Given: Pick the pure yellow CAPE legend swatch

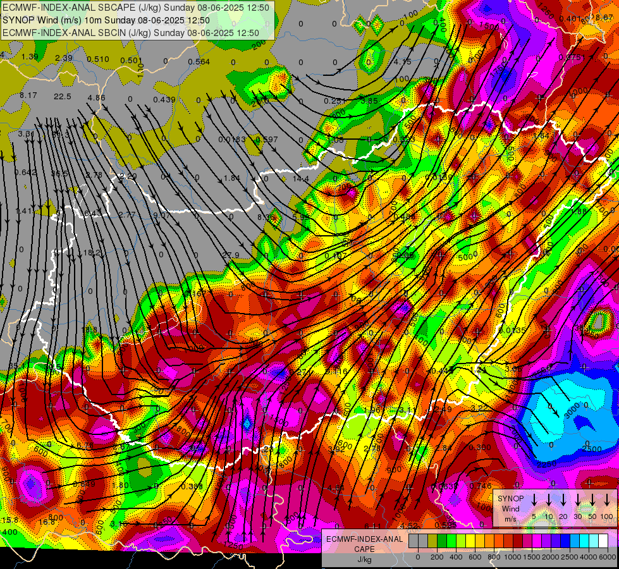Looking at the screenshot, I should pyautogui.click(x=470, y=541).
